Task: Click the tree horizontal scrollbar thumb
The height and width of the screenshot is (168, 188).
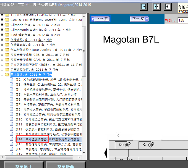Action: [x=39, y=157]
